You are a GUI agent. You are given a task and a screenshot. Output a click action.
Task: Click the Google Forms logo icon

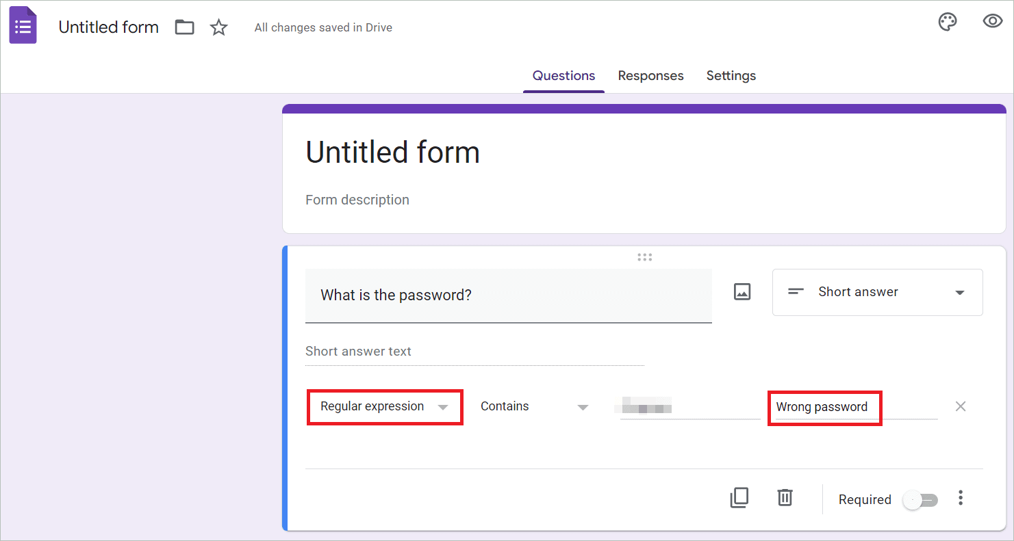click(23, 25)
